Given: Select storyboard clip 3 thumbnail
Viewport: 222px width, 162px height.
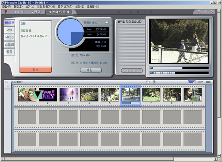Looking at the screenshot, I should coord(69,95).
